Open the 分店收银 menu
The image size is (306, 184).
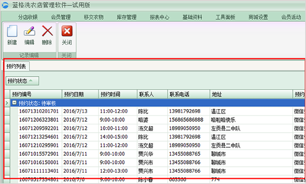[x=28, y=17]
